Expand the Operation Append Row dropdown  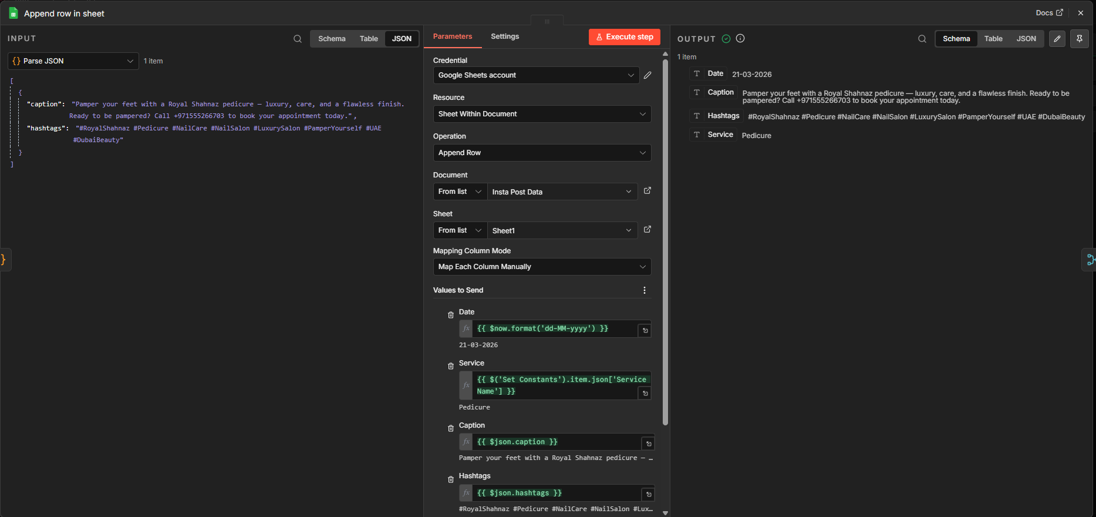coord(541,153)
